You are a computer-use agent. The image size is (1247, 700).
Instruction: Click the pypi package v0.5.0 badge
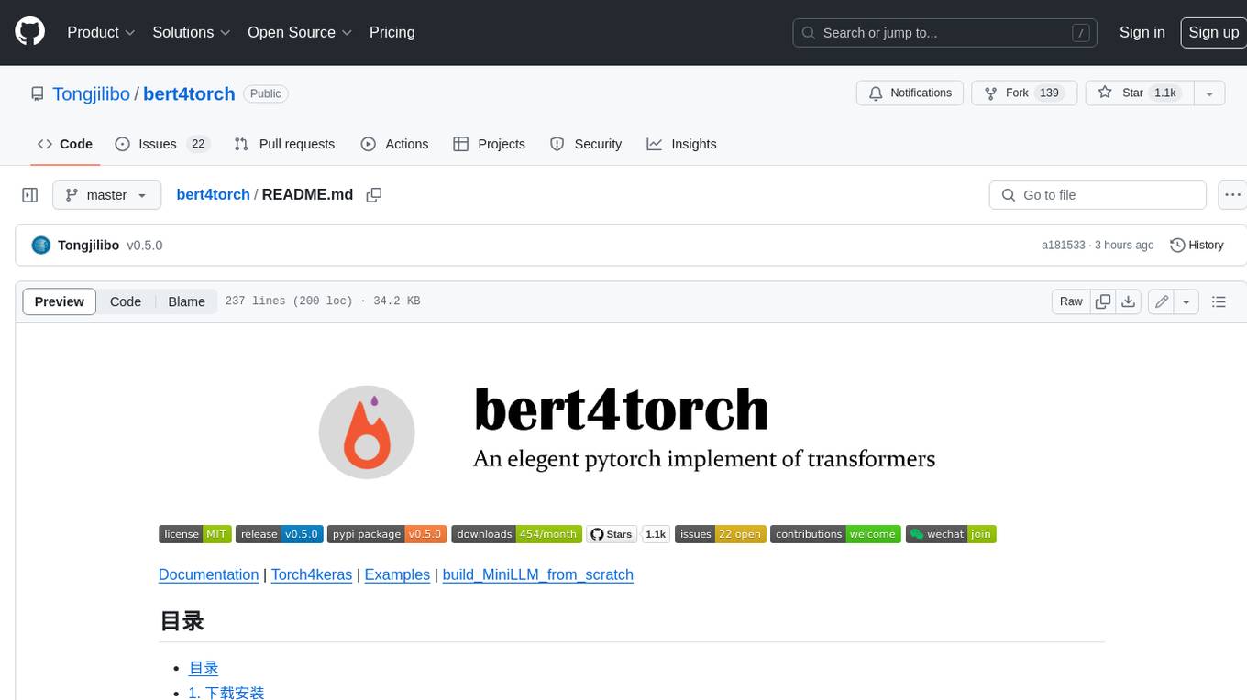point(387,534)
